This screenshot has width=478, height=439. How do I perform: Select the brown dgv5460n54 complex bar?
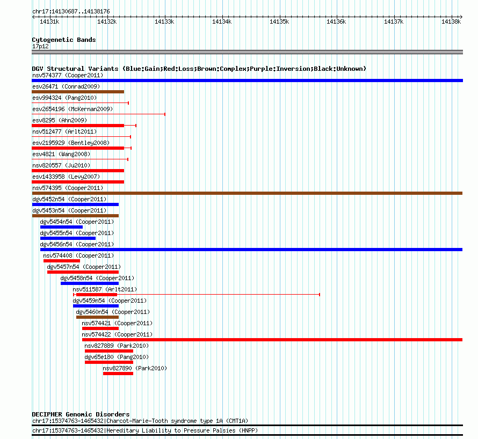[98, 317]
